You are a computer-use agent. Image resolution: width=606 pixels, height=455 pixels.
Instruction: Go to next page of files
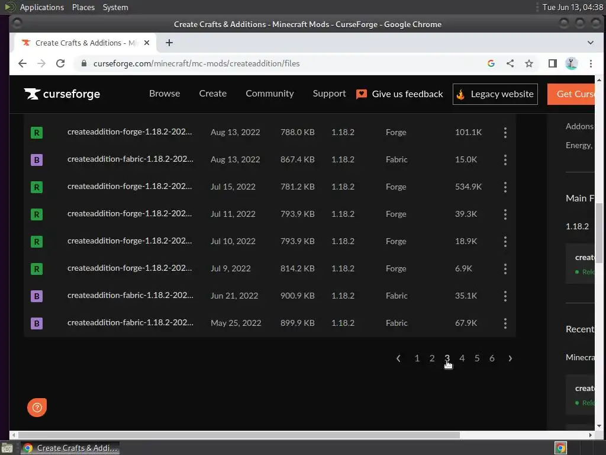[x=510, y=358]
